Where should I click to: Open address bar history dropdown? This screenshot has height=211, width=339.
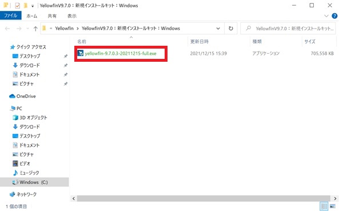click(x=218, y=29)
